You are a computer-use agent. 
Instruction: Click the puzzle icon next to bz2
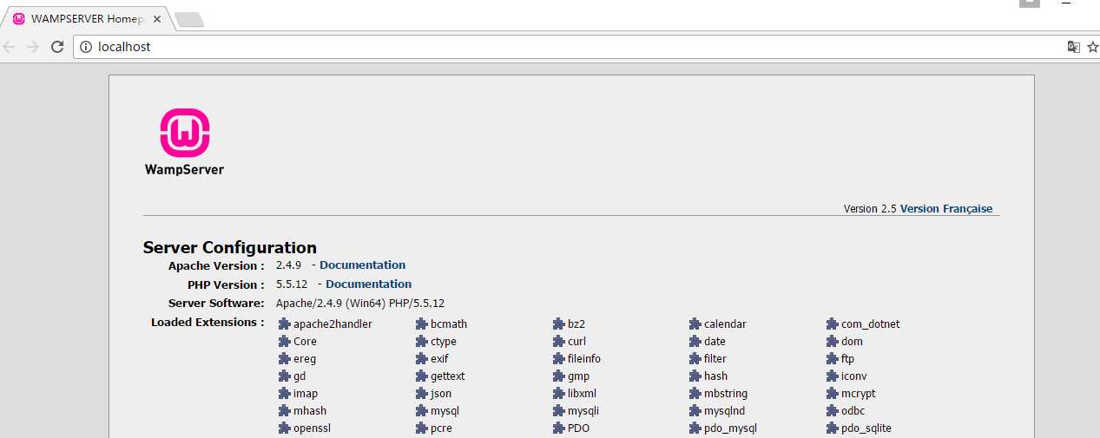click(559, 324)
